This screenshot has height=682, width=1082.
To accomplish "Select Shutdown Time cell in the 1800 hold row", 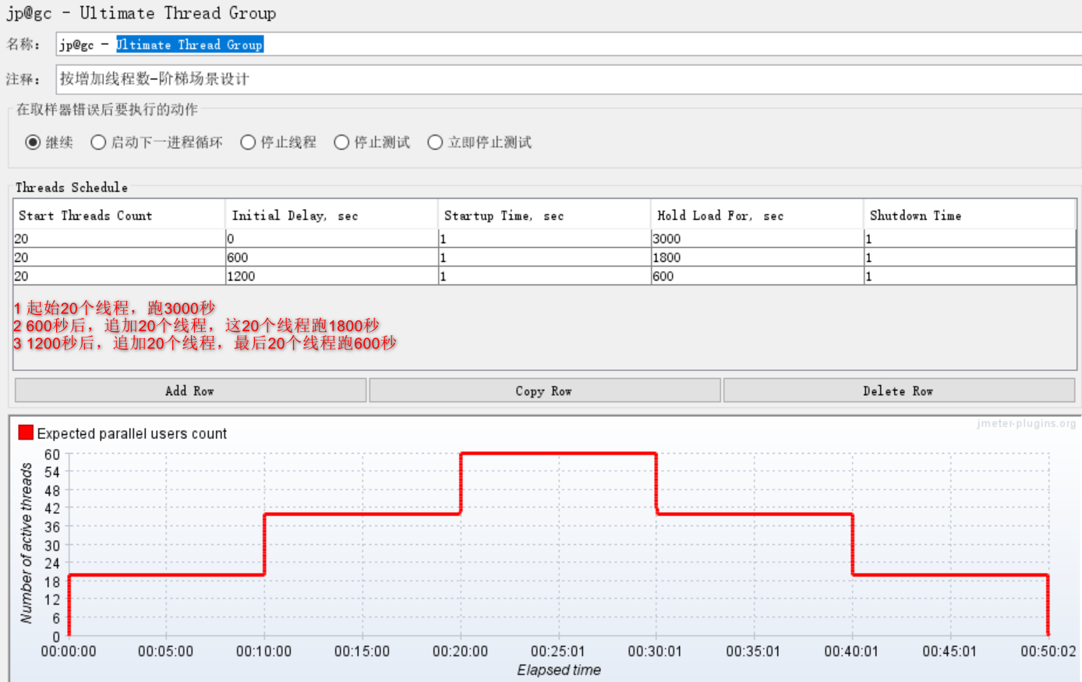I will 970,257.
